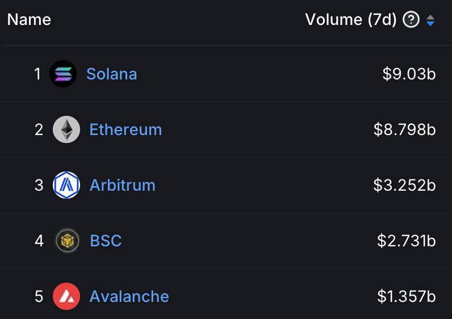Open the Solana chain logo icon
The height and width of the screenshot is (319, 452).
tap(63, 74)
